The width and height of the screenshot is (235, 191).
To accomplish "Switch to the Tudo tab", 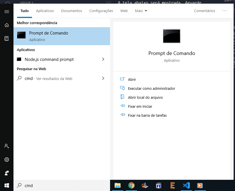I will click(x=25, y=11).
